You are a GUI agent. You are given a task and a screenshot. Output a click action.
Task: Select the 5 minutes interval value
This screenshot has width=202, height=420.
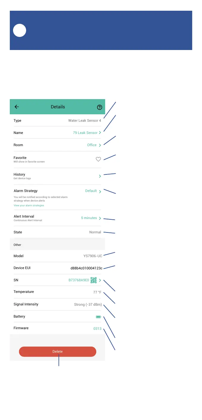89,218
